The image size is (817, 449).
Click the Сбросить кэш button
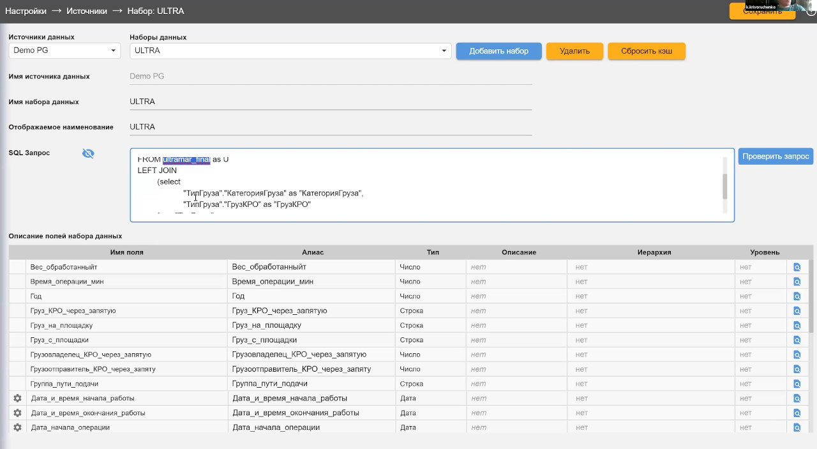(646, 51)
